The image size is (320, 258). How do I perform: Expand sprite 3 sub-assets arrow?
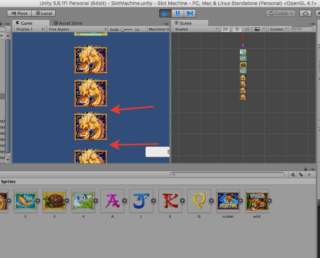[x=67, y=201]
